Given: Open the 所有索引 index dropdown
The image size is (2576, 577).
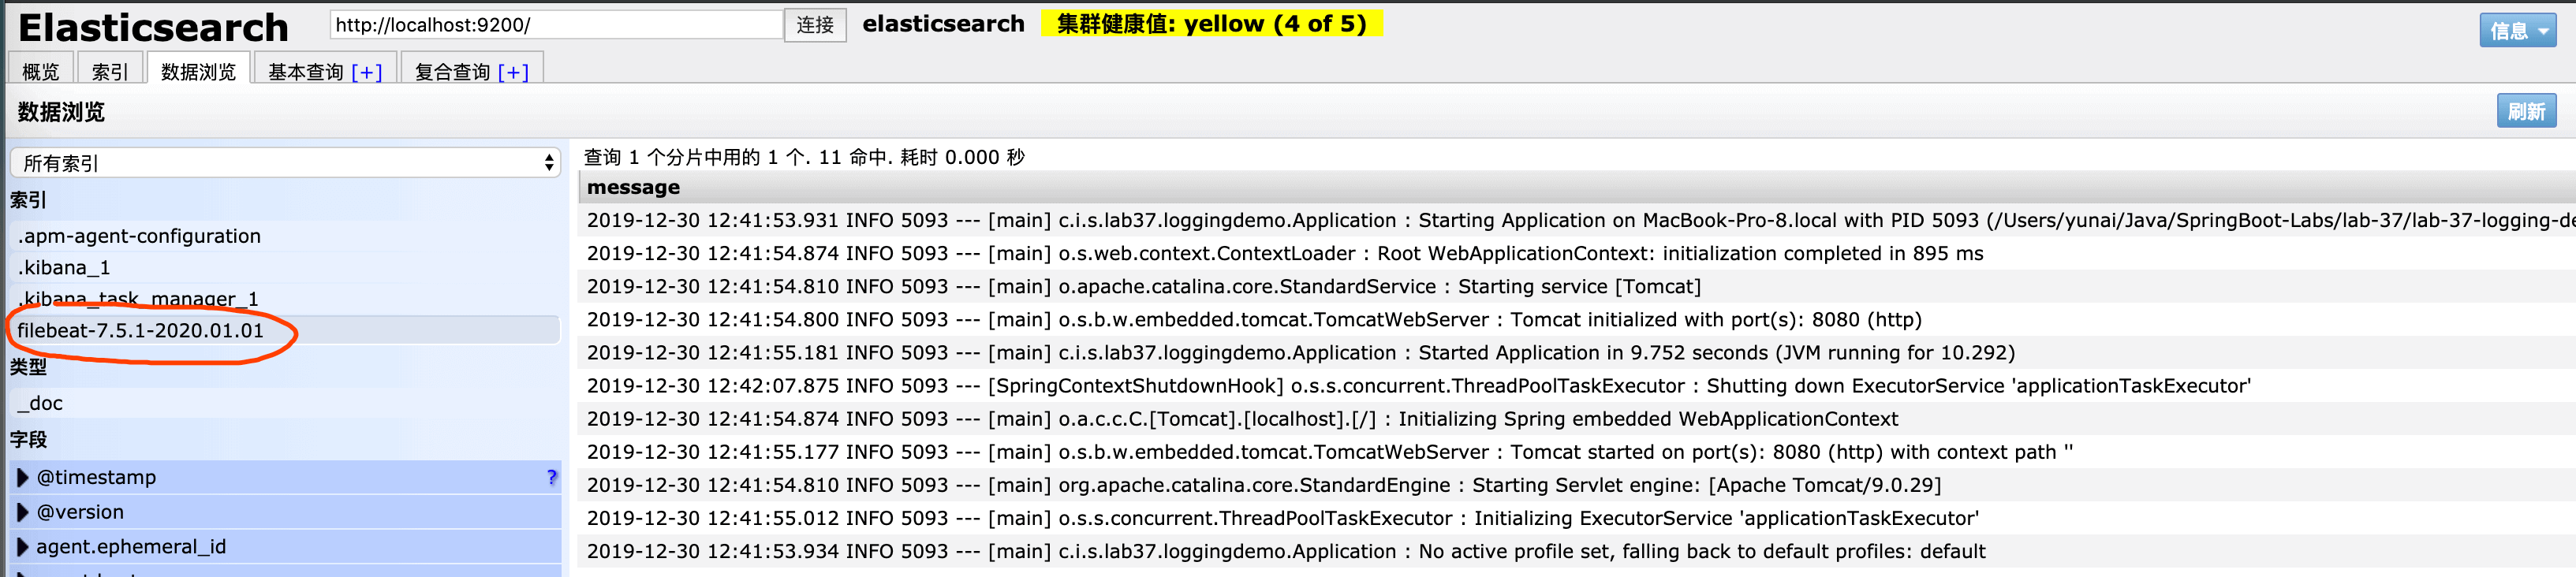Looking at the screenshot, I should pyautogui.click(x=285, y=163).
